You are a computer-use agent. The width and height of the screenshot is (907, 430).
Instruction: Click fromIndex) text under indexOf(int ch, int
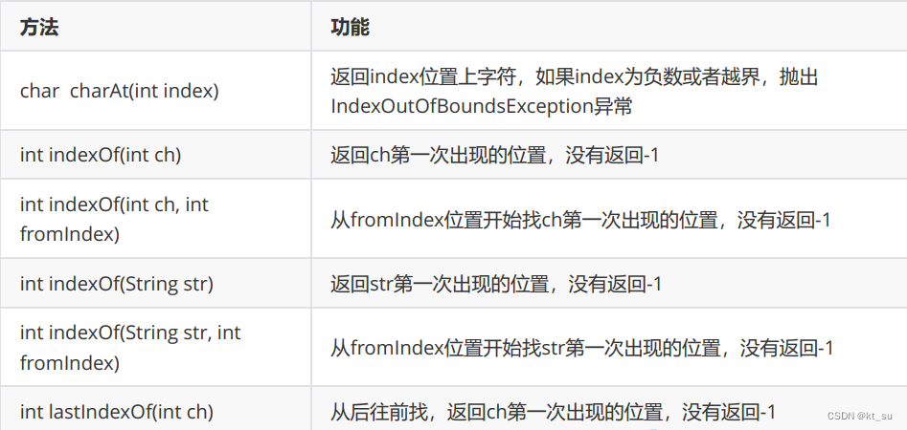(x=69, y=234)
